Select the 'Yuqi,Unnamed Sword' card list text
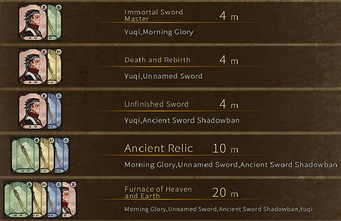 (x=163, y=76)
